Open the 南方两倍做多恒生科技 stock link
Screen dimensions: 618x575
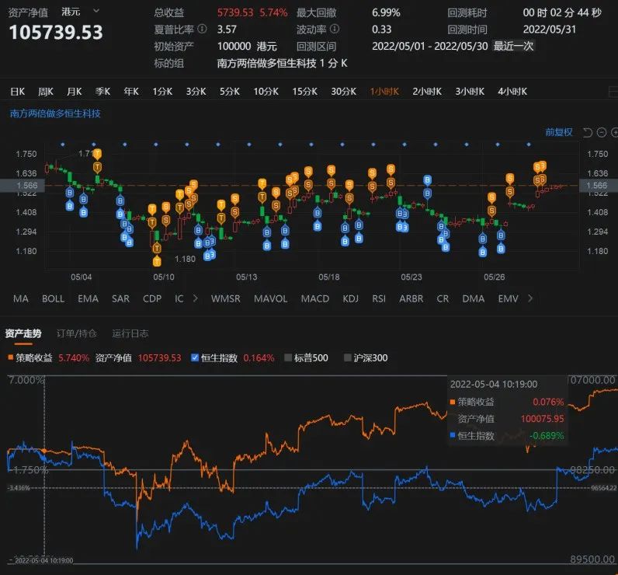(55, 113)
